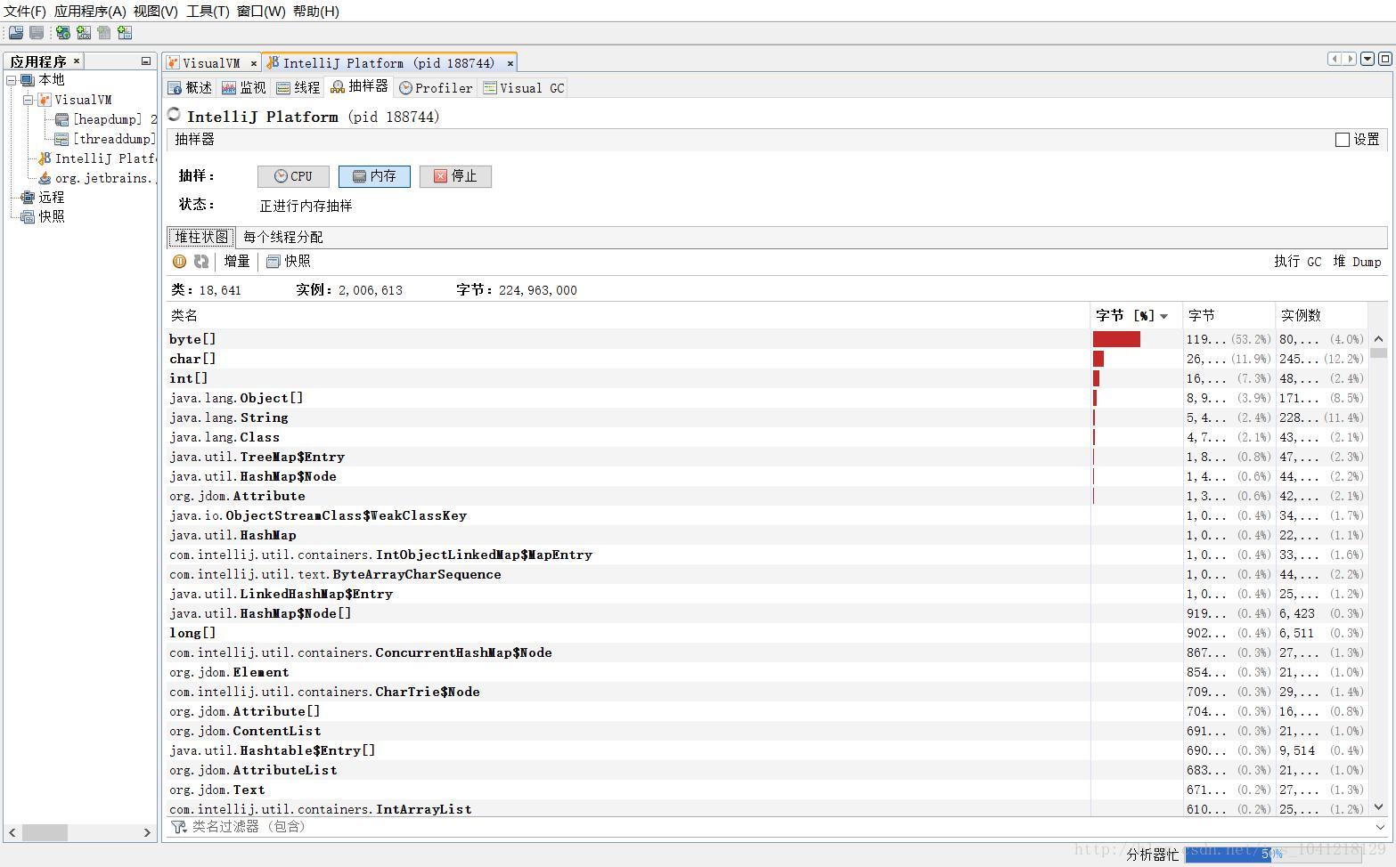Click the 分析器忙 progress bar
The image size is (1396, 867).
(1271, 855)
